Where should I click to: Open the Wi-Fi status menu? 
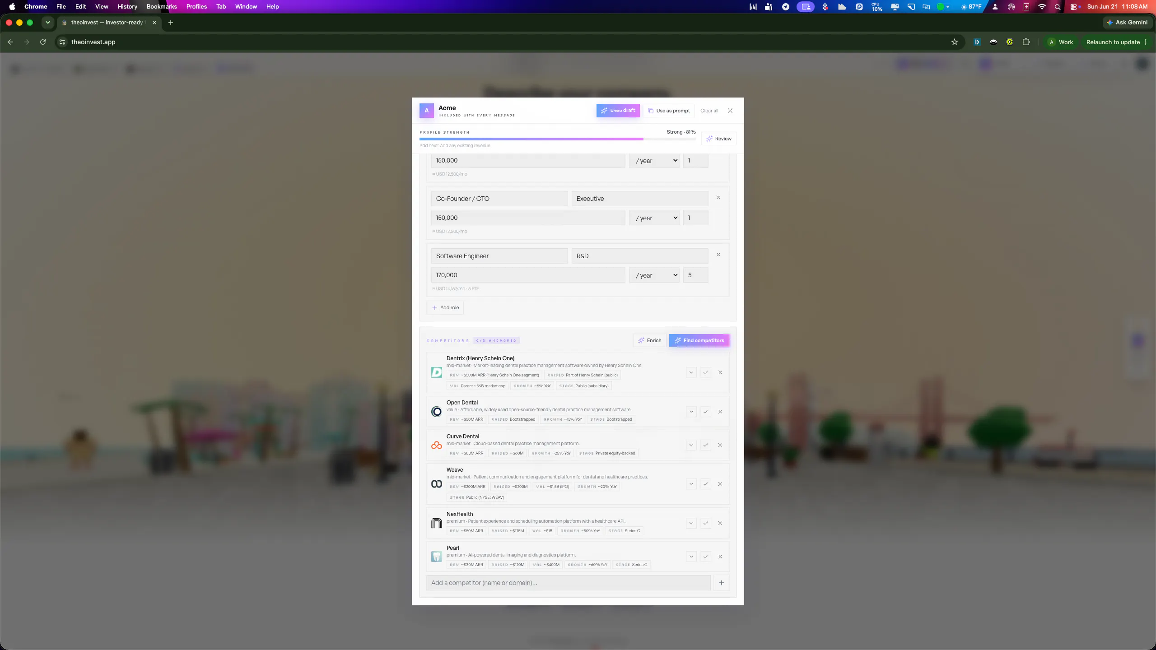coord(1042,7)
